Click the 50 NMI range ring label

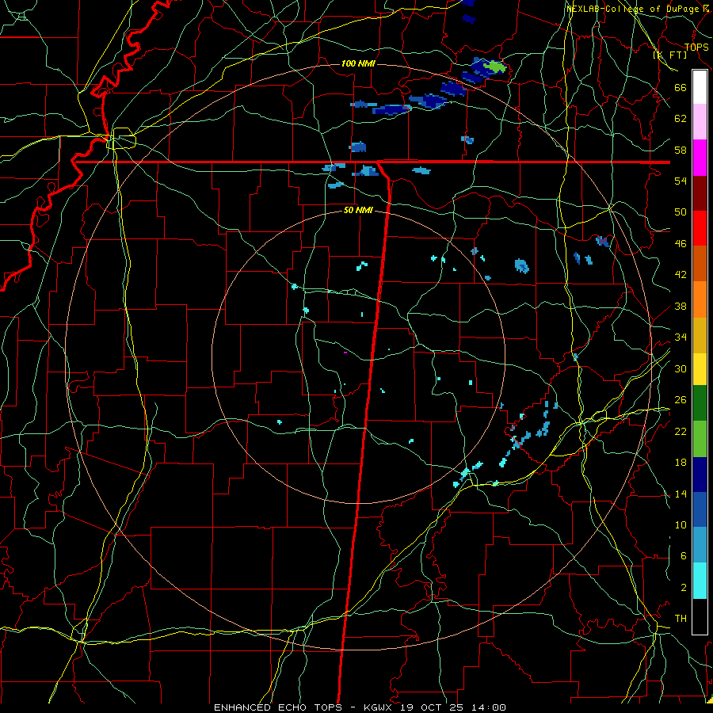tap(358, 210)
